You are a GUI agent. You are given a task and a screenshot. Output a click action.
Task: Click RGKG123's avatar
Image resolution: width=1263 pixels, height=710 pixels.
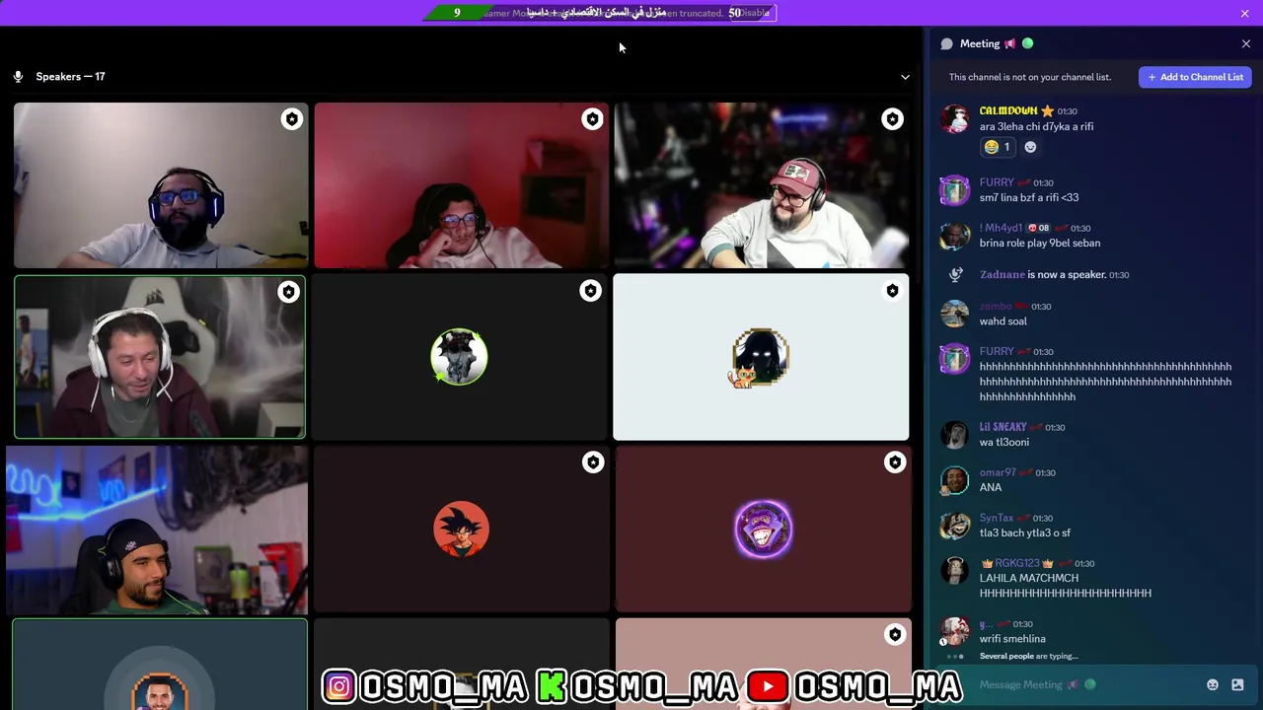[x=954, y=571]
